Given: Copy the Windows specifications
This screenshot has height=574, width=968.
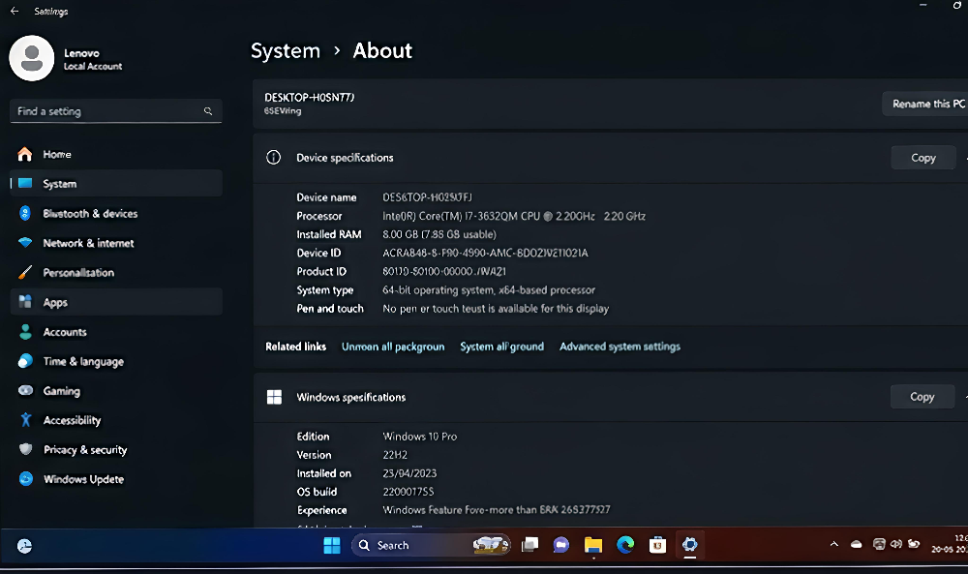Looking at the screenshot, I should pyautogui.click(x=922, y=397).
